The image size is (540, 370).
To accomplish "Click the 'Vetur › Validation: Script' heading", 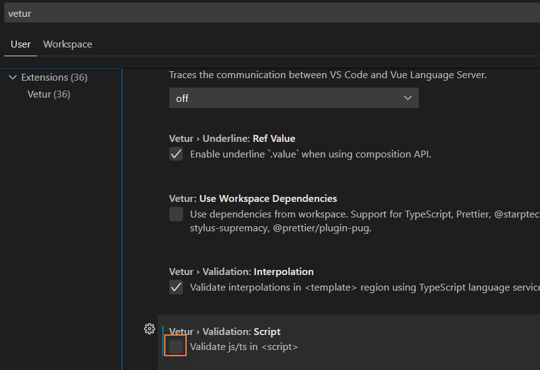I will pos(225,332).
